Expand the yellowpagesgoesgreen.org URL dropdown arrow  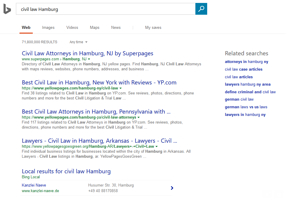tap(156, 147)
